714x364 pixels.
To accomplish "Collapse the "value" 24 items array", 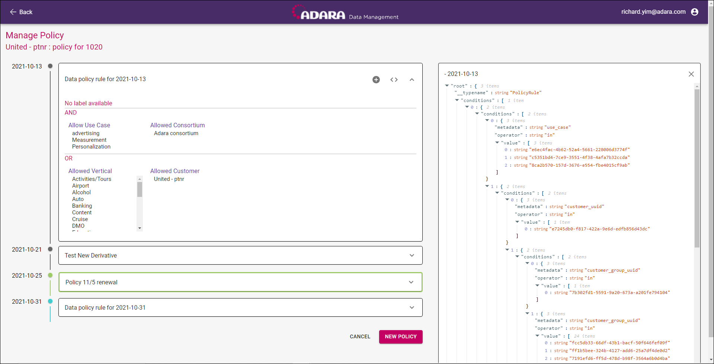I will (x=537, y=336).
